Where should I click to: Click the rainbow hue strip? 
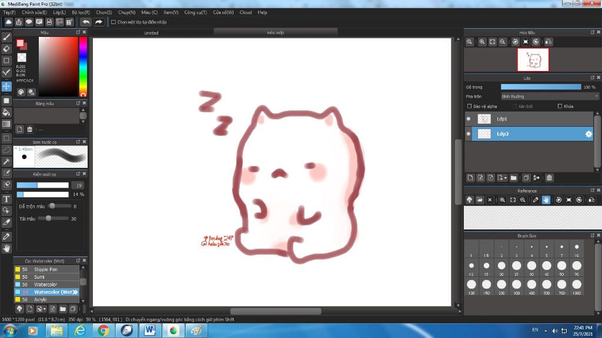point(83,67)
